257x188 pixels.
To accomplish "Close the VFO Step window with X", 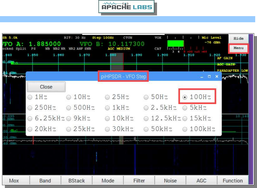I will pos(217,76).
